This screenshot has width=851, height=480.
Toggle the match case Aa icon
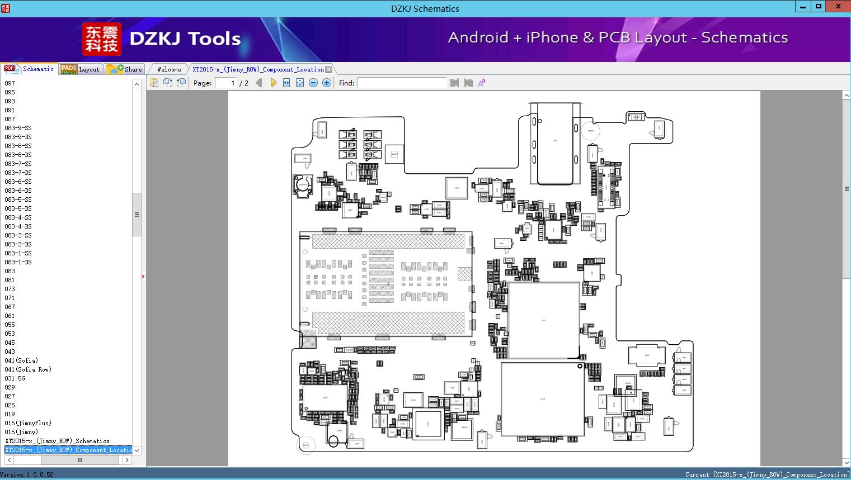(x=481, y=83)
